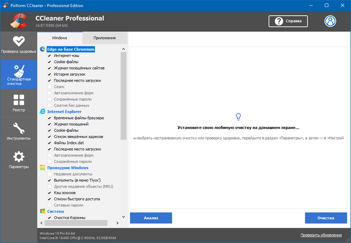Screen dimensions: 351x243
Task: Collapse Edge на базе Chromium section
Action: coord(70,49)
